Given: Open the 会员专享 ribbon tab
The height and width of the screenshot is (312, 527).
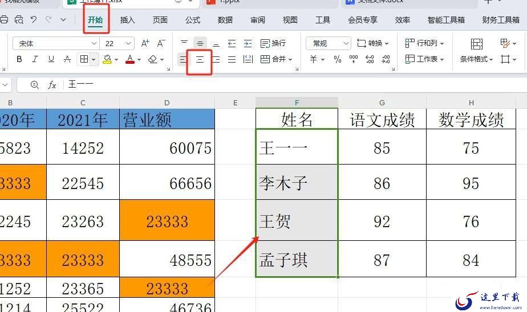Looking at the screenshot, I should 363,20.
